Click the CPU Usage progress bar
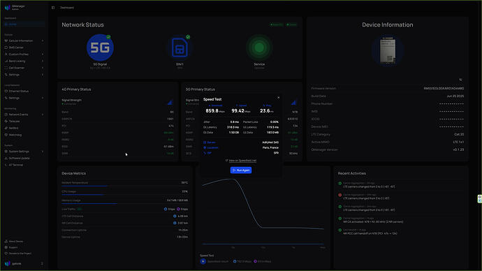This screenshot has width=482, height=271. pos(124,194)
